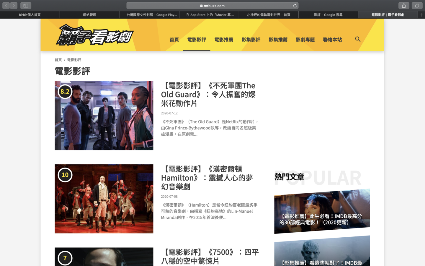Image resolution: width=425 pixels, height=266 pixels.
Task: Switch to the 小神經的偏執電影世界 tab
Action: [269, 15]
